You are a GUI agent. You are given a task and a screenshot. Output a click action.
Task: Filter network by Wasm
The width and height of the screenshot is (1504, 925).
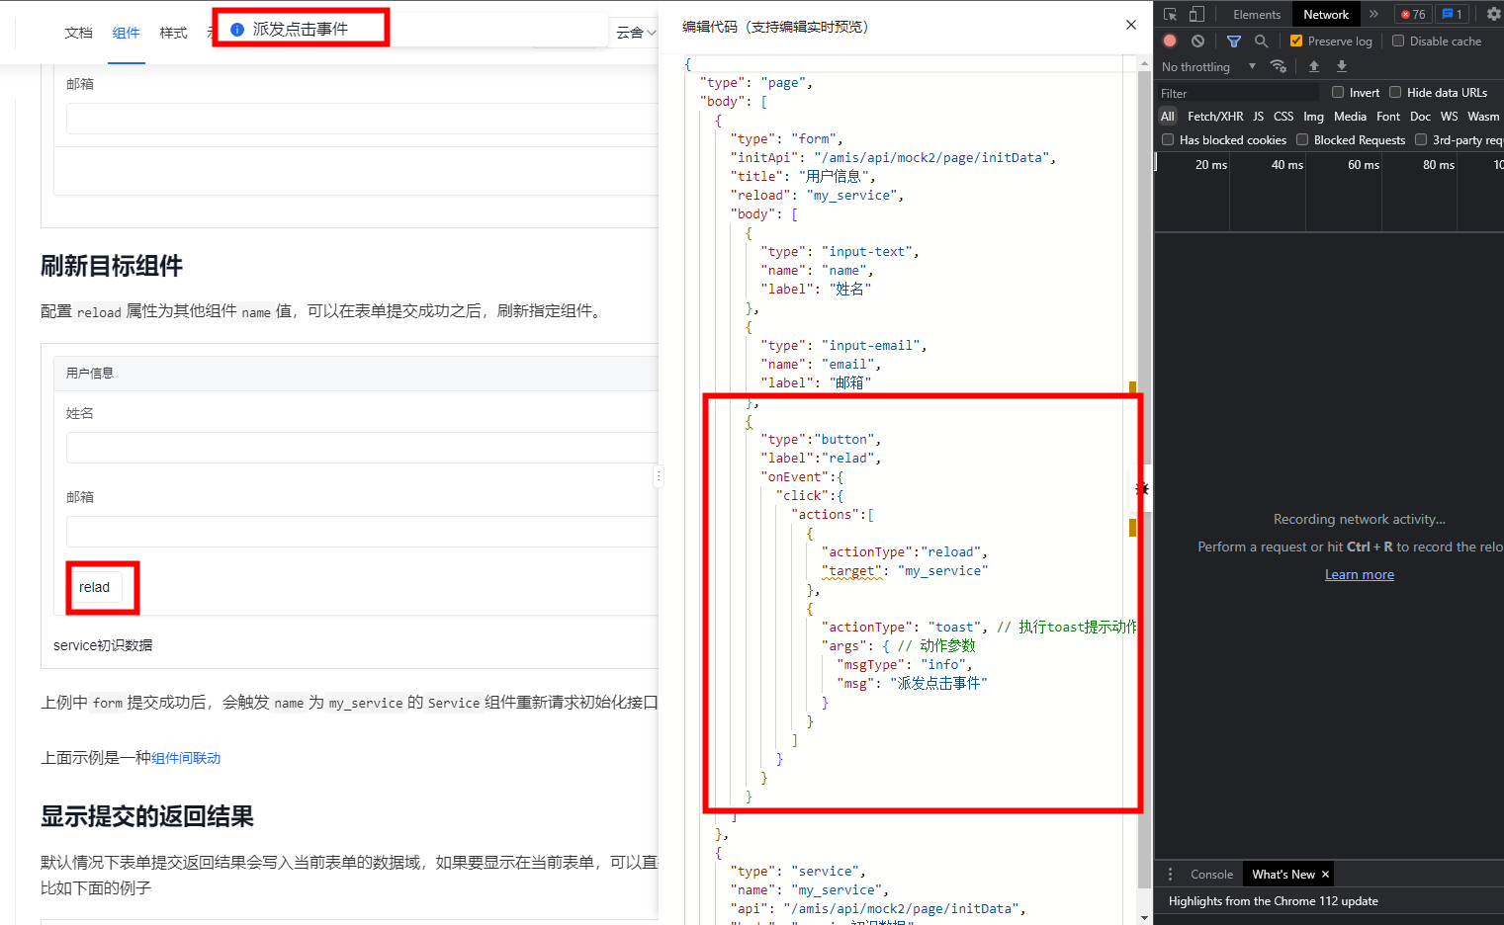point(1483,116)
